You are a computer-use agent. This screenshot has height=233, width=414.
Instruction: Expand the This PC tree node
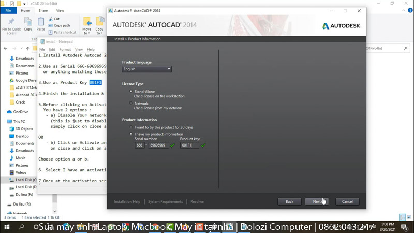pyautogui.click(x=4, y=121)
